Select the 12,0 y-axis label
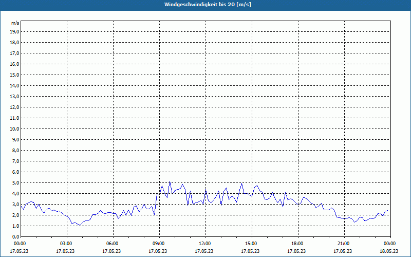This screenshot has width=411, height=257. pyautogui.click(x=14, y=107)
